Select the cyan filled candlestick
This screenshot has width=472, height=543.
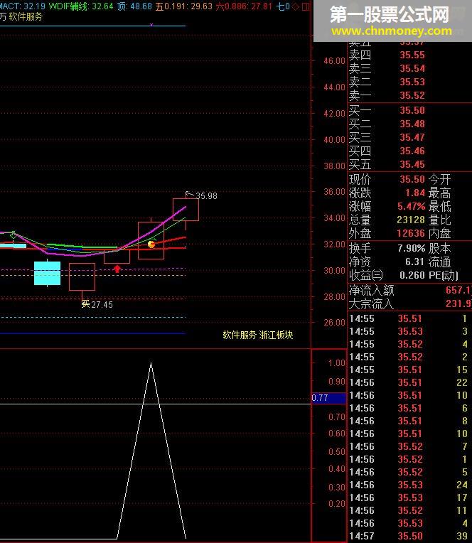(48, 273)
